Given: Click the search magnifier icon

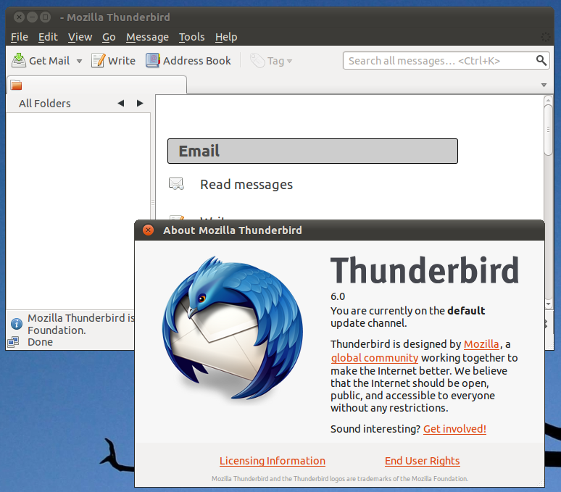Looking at the screenshot, I should pyautogui.click(x=541, y=60).
